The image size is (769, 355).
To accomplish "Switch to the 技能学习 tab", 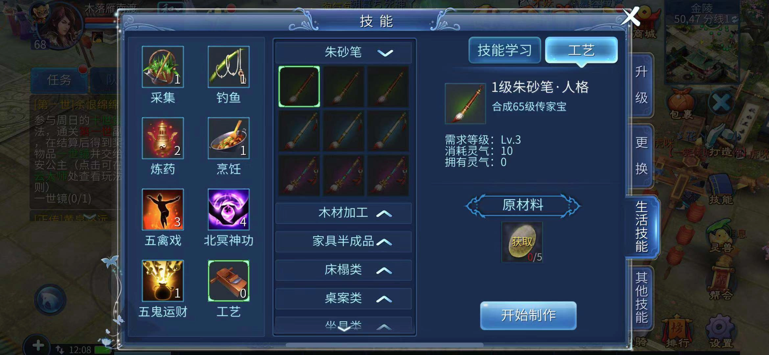I will 505,50.
